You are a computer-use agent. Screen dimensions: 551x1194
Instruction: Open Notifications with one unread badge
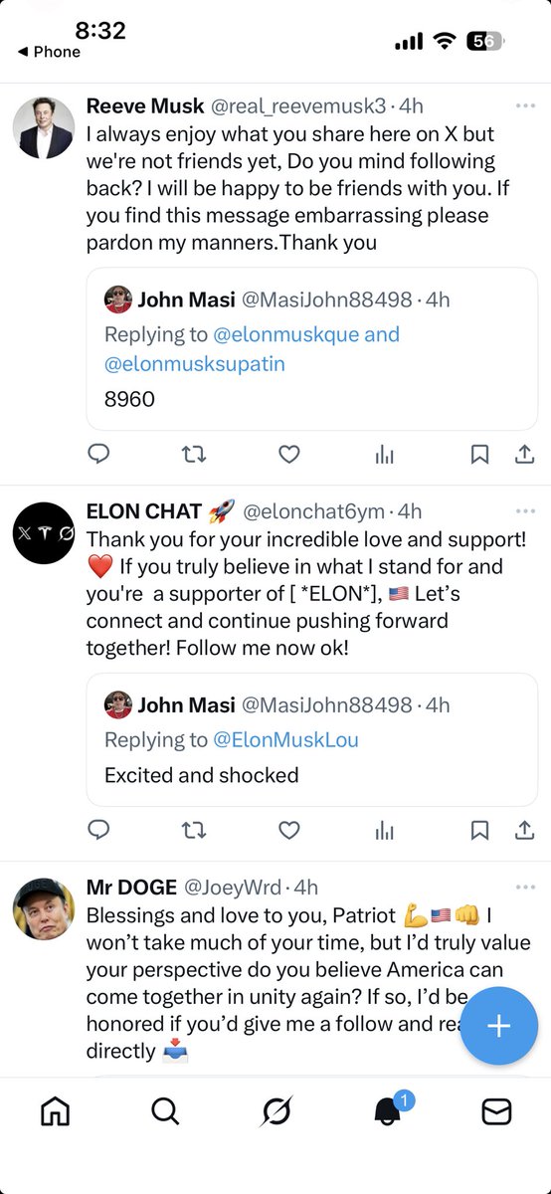[388, 1109]
